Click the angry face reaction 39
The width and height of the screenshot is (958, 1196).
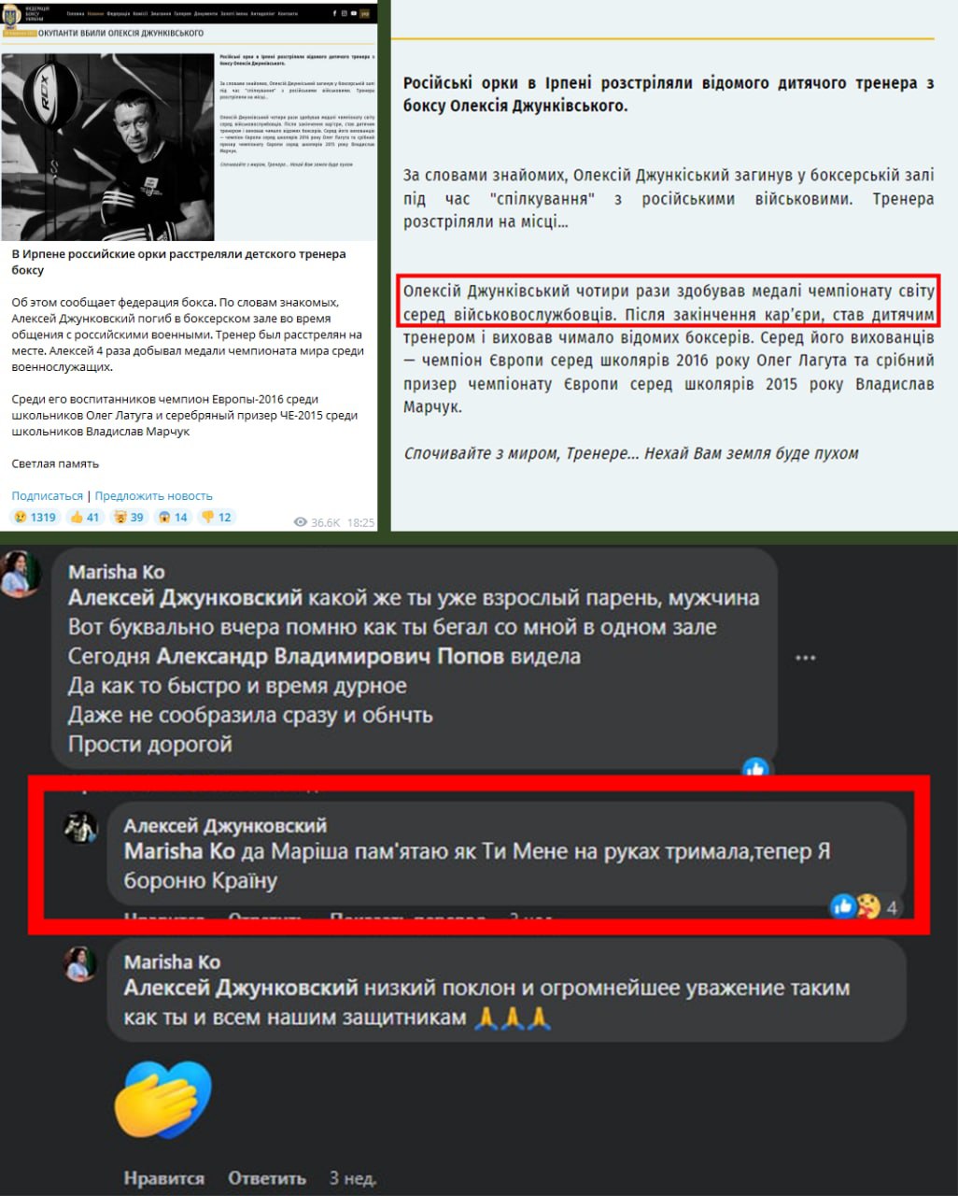[x=128, y=517]
